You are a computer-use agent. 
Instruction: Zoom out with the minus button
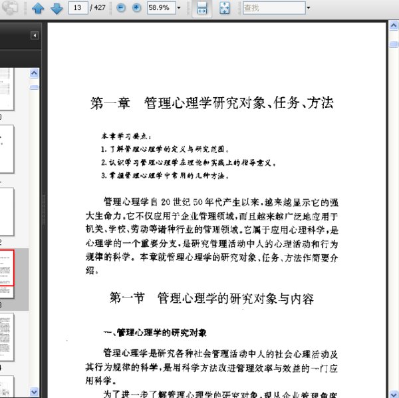[121, 7]
